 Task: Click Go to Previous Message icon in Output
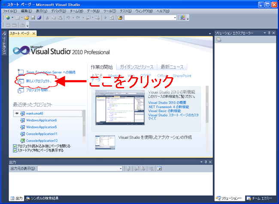136,168
